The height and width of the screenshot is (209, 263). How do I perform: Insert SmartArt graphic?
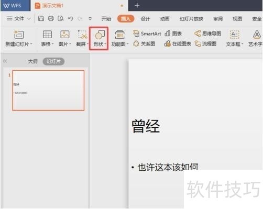click(x=147, y=34)
